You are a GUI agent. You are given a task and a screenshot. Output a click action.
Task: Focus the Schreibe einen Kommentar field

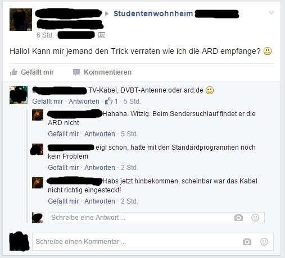[x=153, y=242]
